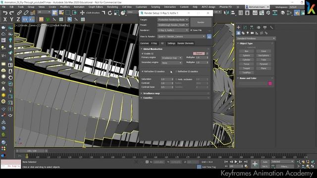This screenshot has width=317, height=178.
Task: Open the Rendering menu
Action: tap(112, 7)
